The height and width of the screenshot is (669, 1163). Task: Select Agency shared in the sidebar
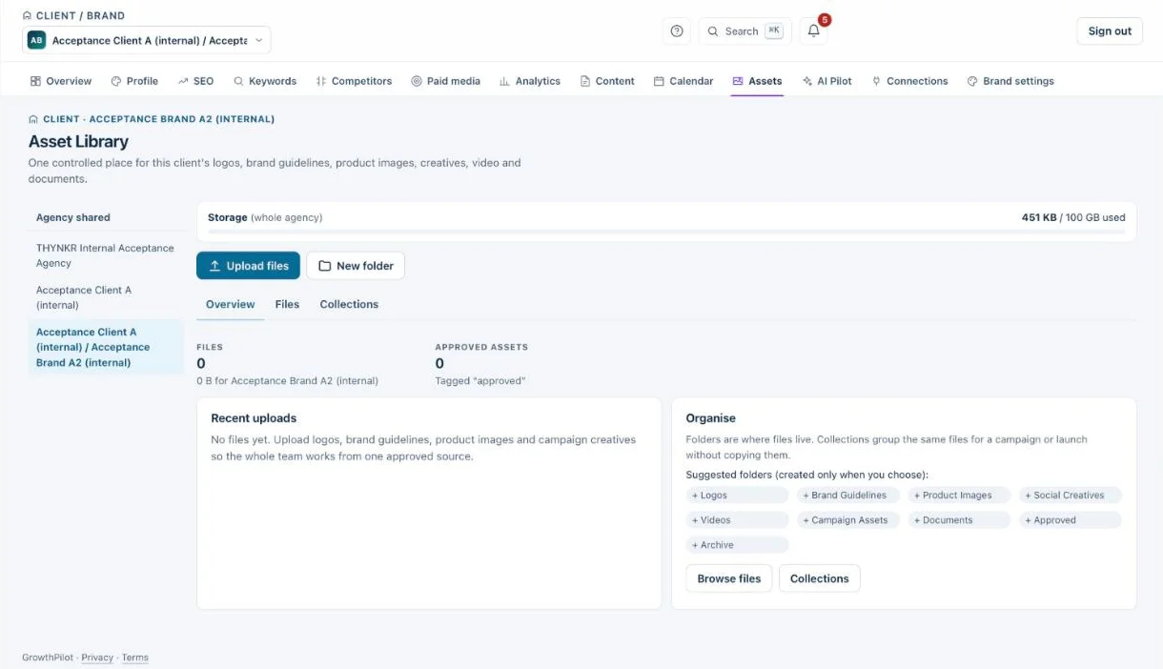(x=73, y=217)
